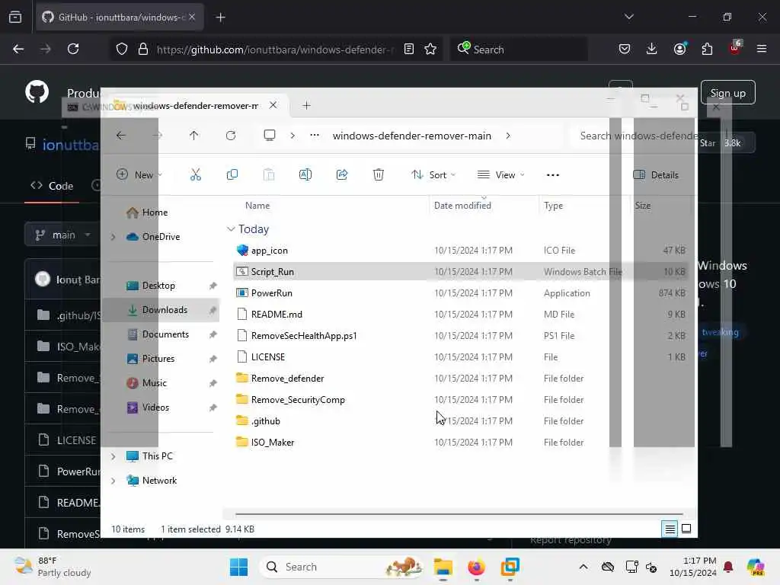Show hidden system tray icons
The image size is (780, 585).
[583, 567]
